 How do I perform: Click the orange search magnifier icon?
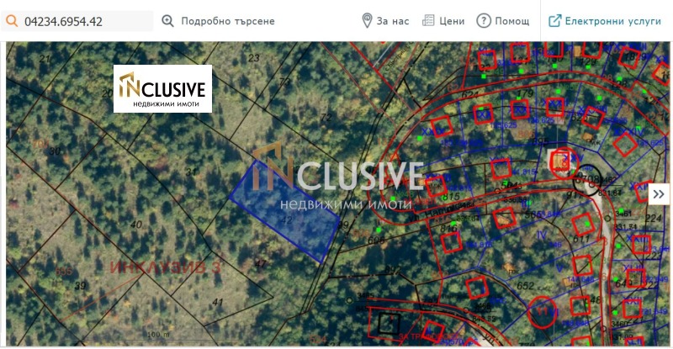tap(12, 21)
